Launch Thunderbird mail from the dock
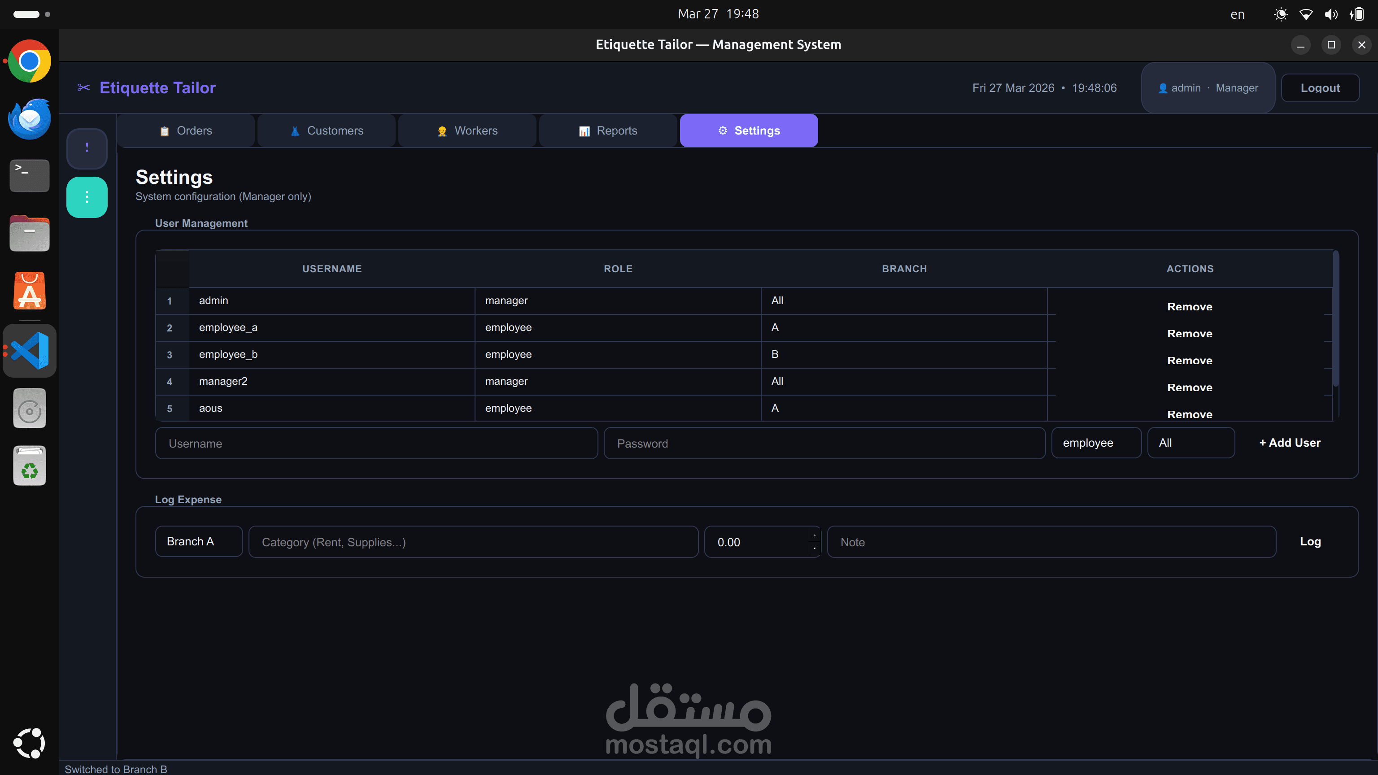This screenshot has height=775, width=1378. click(30, 119)
